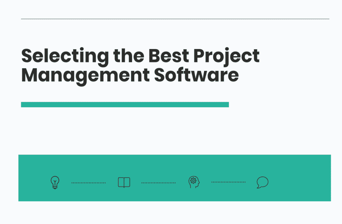
Task: Select the left page of the book icon
Action: click(121, 182)
